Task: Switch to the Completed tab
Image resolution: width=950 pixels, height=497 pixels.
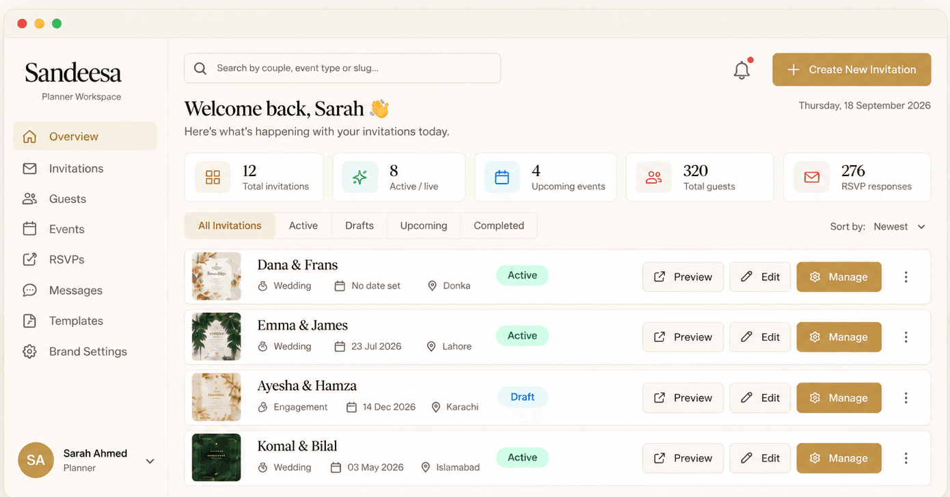Action: (x=499, y=226)
